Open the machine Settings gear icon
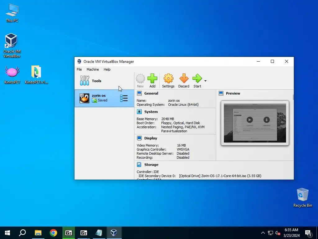The height and width of the screenshot is (239, 318). tap(168, 81)
